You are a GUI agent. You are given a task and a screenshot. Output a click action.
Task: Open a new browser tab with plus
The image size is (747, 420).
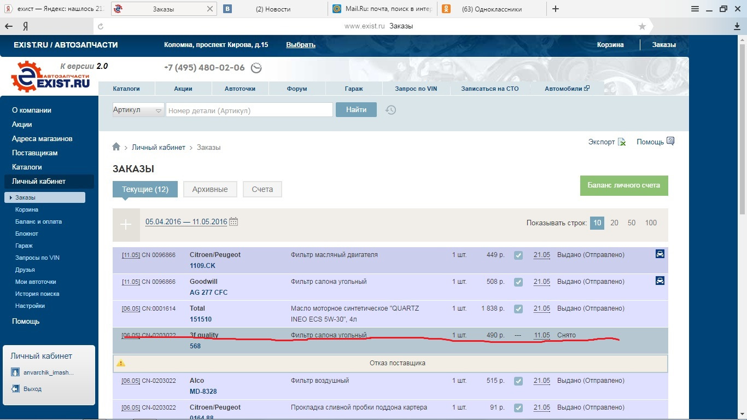(x=556, y=9)
